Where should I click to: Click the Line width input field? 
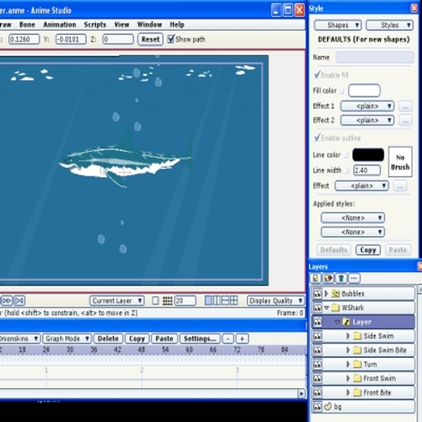coord(366,170)
